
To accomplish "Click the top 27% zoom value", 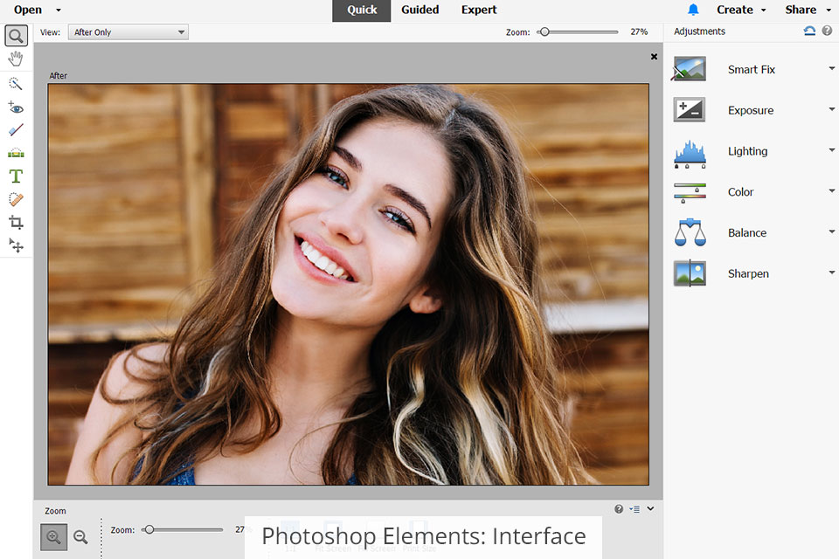I will (639, 32).
